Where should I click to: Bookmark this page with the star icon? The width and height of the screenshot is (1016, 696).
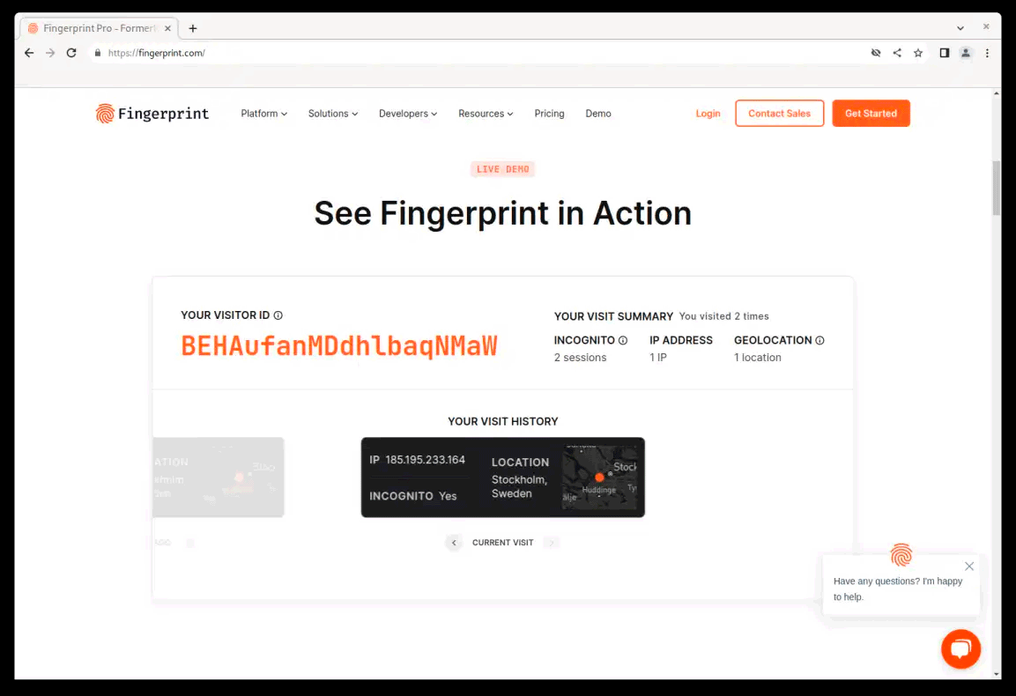[918, 53]
